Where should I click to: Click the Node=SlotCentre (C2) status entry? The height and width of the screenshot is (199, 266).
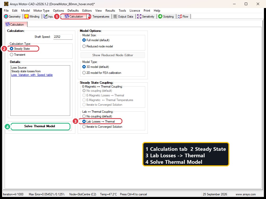click(x=83, y=194)
